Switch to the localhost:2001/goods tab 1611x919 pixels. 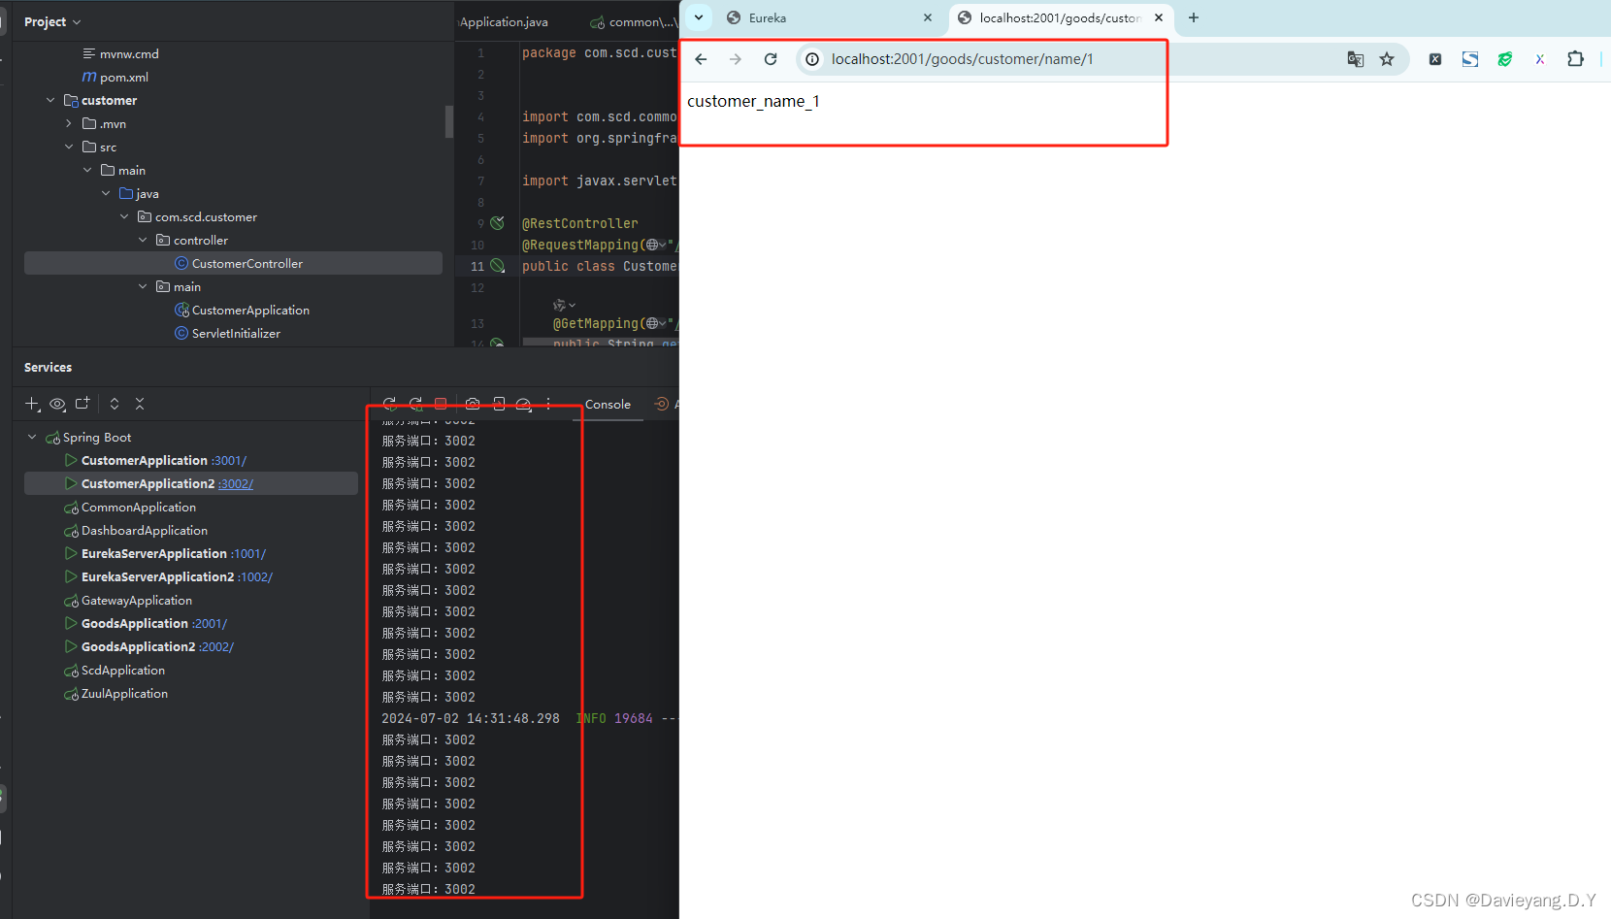coord(1060,17)
